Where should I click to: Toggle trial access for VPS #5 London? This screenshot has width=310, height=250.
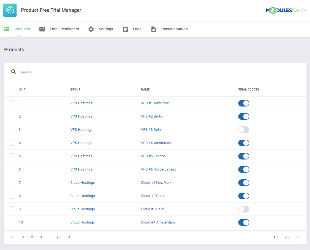(244, 156)
